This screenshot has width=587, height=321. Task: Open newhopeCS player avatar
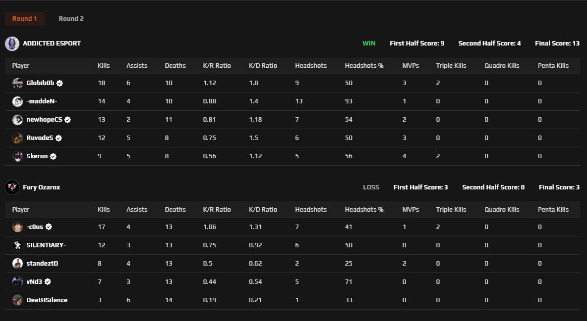[x=17, y=120]
